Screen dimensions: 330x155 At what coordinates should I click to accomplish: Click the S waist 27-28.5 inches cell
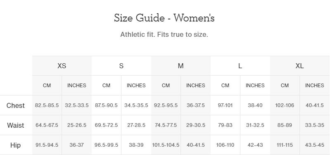[x=136, y=125]
